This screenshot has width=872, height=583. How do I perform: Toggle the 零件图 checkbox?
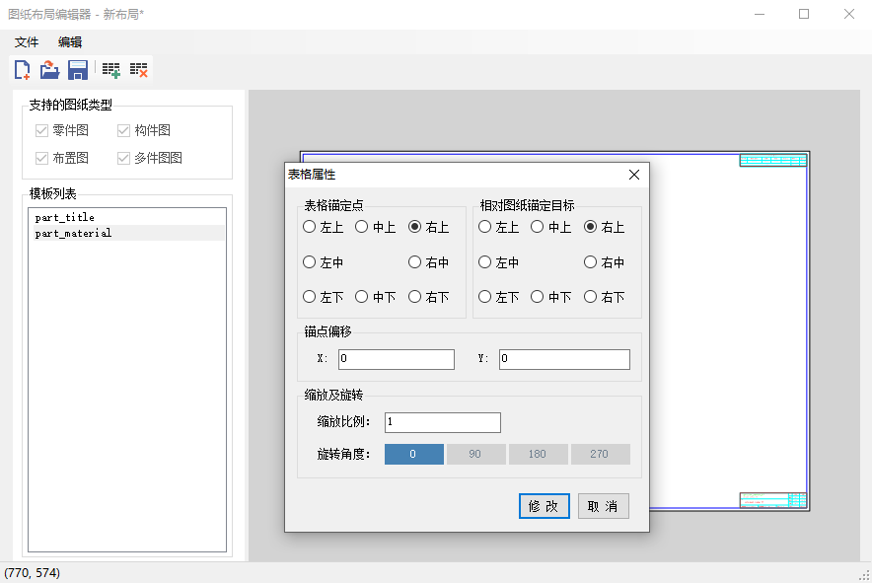point(41,130)
